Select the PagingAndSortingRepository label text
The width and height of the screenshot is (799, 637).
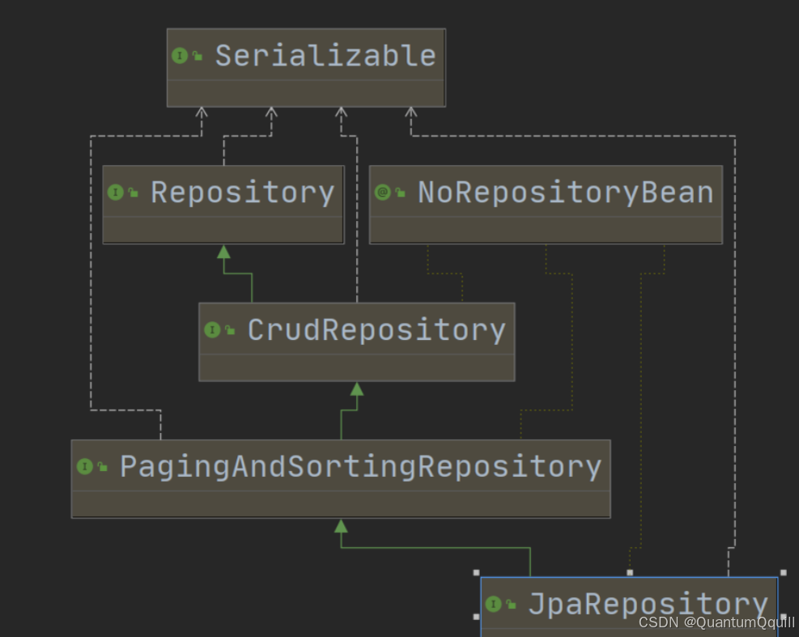[x=361, y=467]
